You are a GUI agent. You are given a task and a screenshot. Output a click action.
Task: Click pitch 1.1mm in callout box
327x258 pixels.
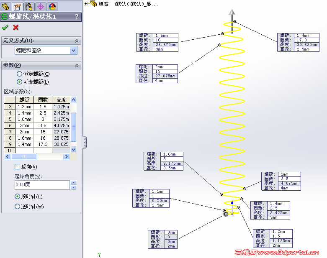160,192
